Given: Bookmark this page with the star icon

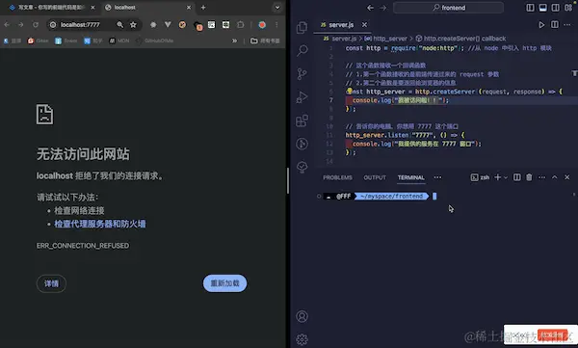Looking at the screenshot, I should [133, 25].
